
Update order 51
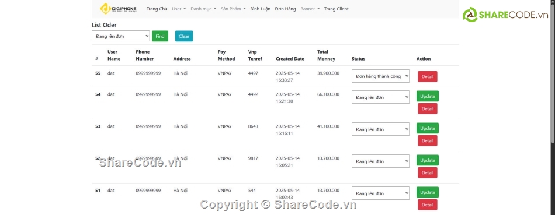click(x=428, y=192)
